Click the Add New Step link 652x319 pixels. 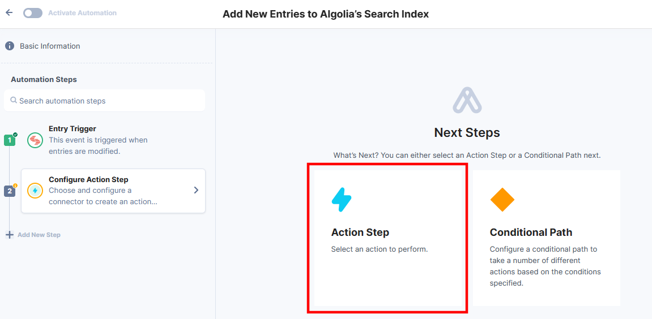[39, 235]
